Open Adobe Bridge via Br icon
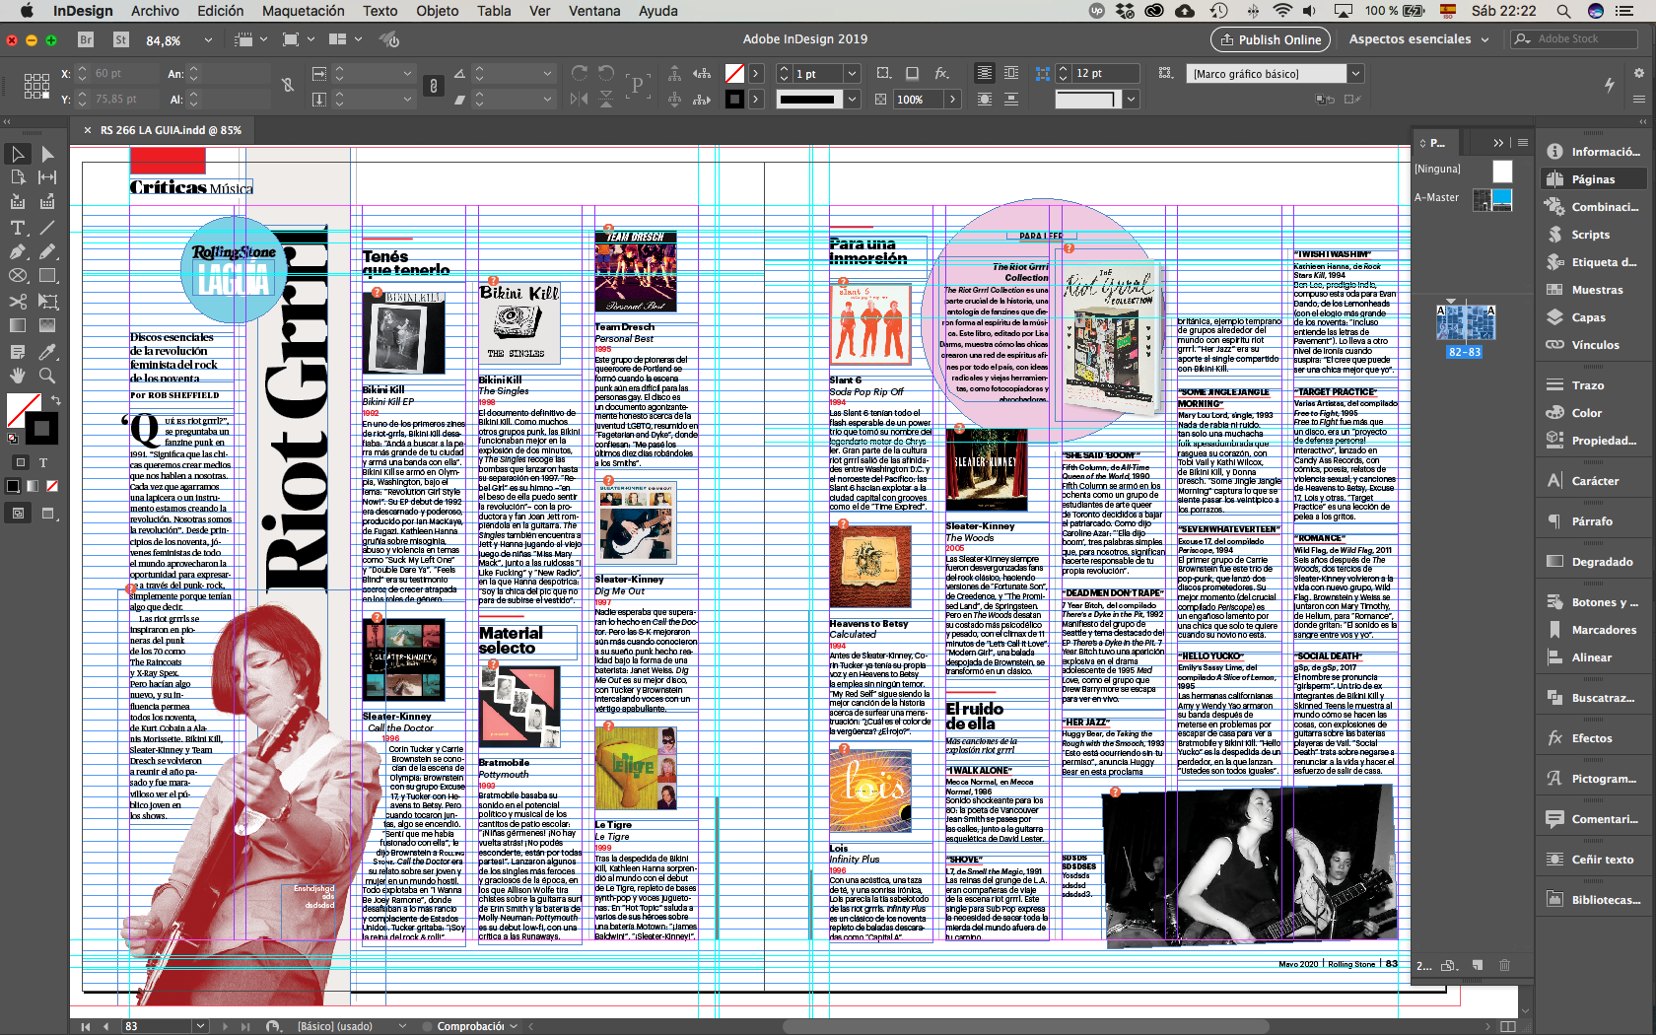Screen dimensions: 1656x1035 [86, 39]
